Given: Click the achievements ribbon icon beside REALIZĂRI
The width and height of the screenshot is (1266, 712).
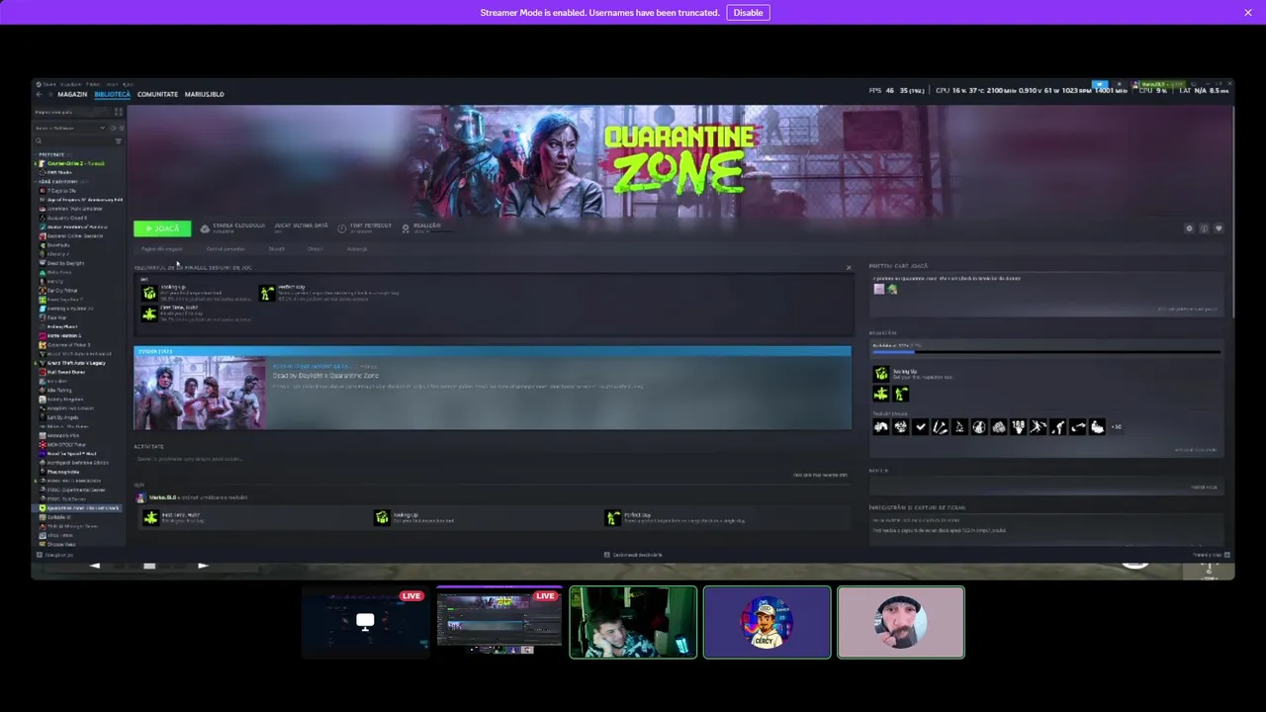Looking at the screenshot, I should click(406, 228).
